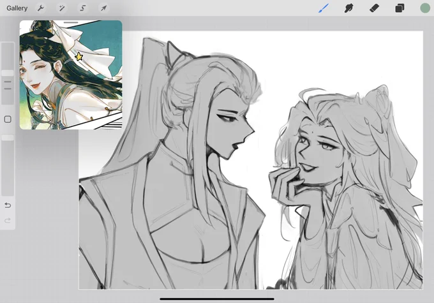
Task: Open the green color picker circle
Action: (425, 8)
